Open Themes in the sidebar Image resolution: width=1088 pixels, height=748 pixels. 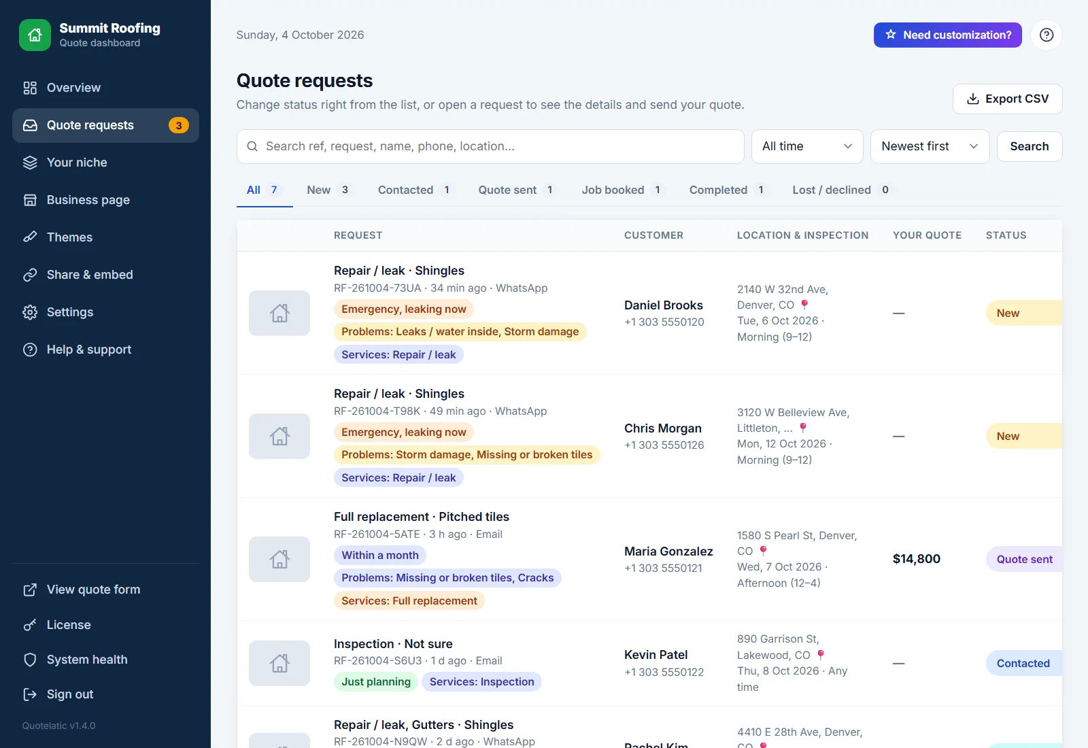[x=105, y=237]
